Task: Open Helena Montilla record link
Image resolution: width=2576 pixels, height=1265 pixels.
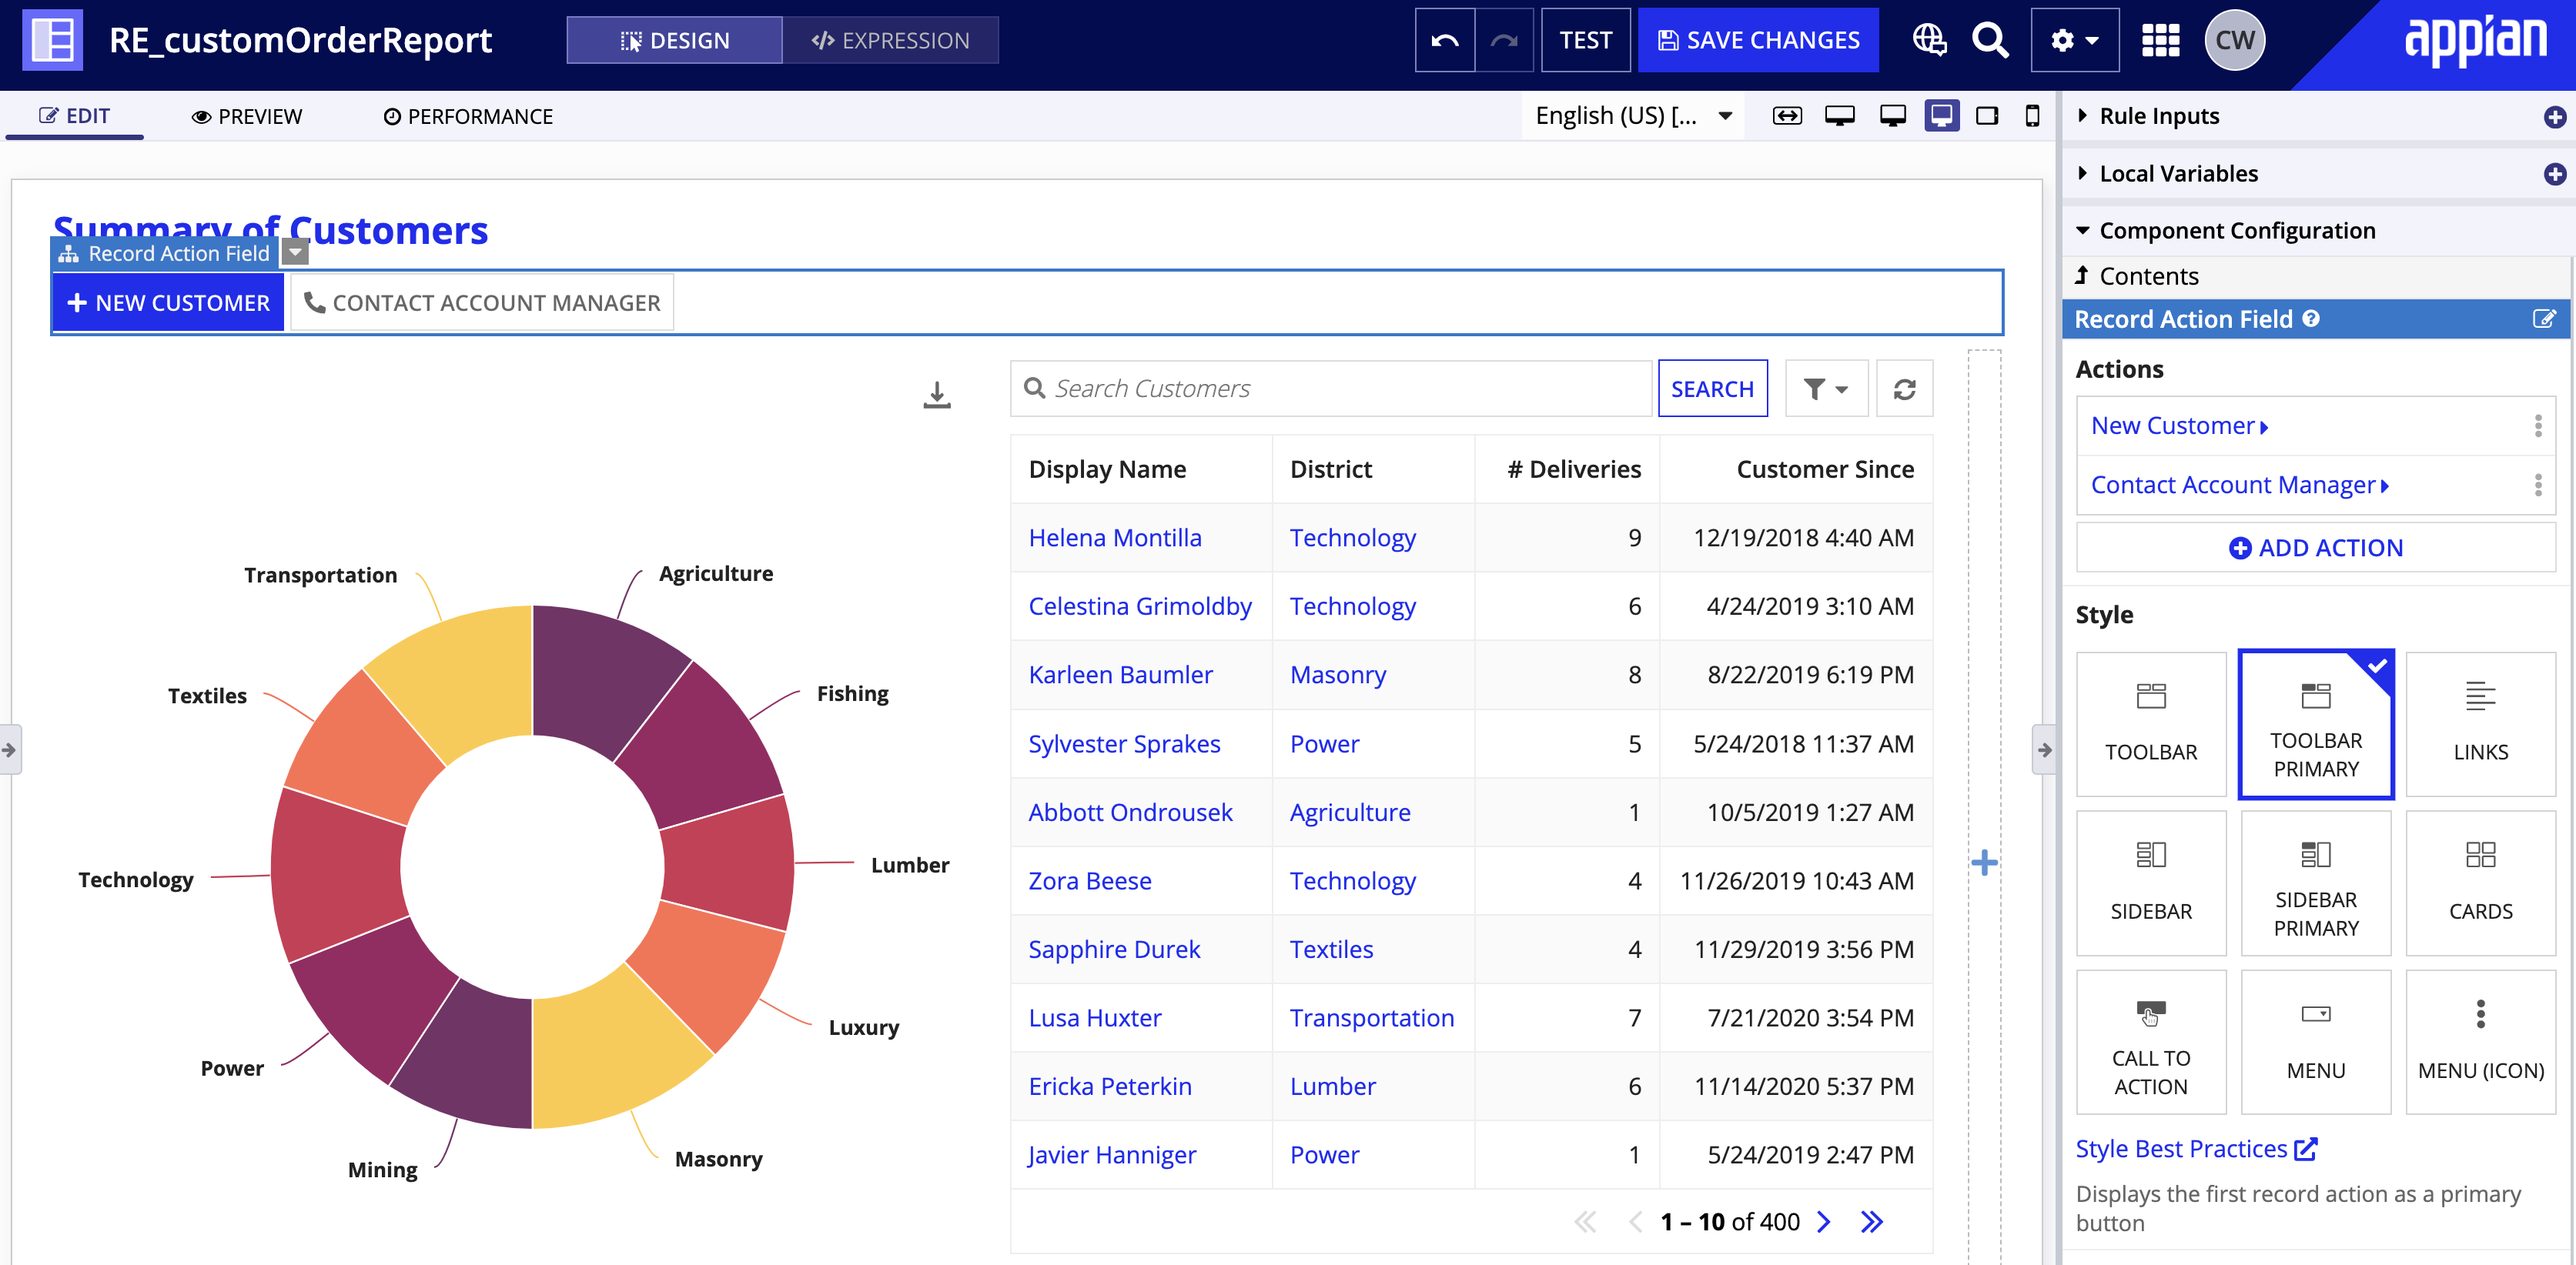Action: click(x=1114, y=538)
